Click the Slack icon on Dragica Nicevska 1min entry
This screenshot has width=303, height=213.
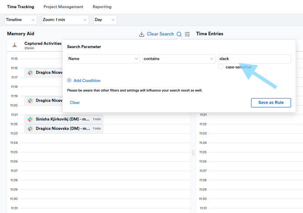tap(30, 128)
